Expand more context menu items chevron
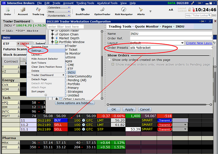This screenshot has height=154, width=218. 46,95
